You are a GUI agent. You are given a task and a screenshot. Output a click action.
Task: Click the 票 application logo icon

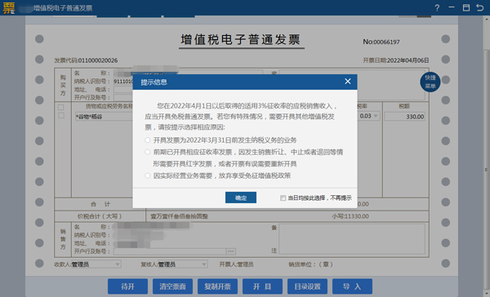(x=9, y=8)
